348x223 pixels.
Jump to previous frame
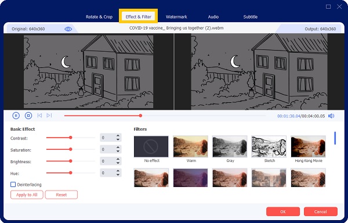click(x=39, y=116)
